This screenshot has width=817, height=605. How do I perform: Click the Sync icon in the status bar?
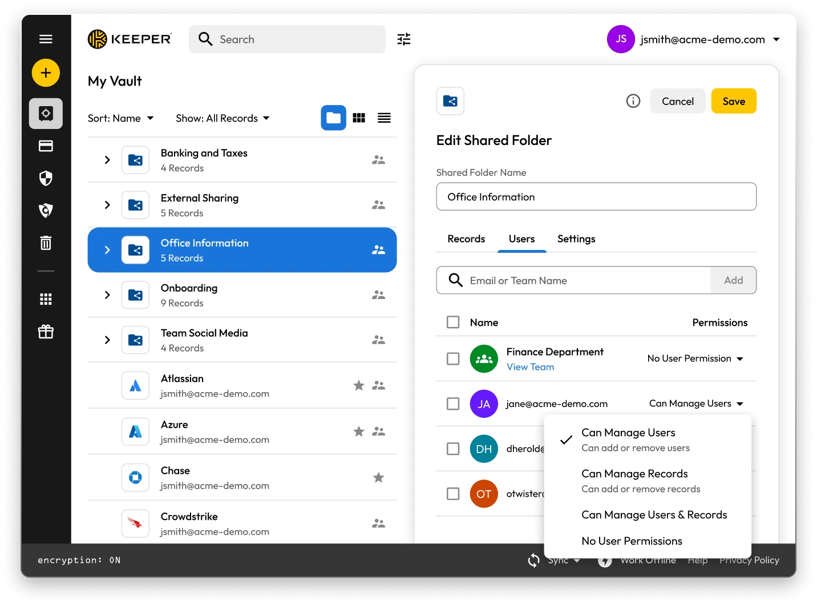[x=533, y=560]
